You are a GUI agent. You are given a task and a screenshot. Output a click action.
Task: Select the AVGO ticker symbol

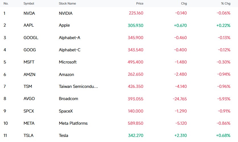[29, 99]
